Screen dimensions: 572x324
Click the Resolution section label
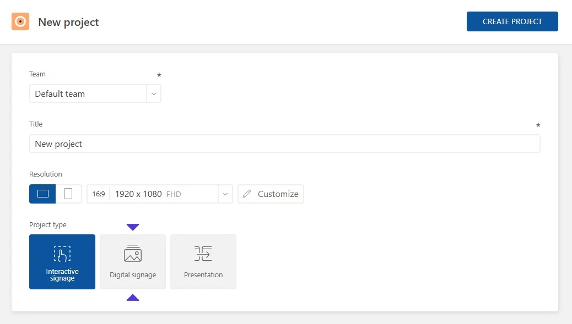(45, 174)
